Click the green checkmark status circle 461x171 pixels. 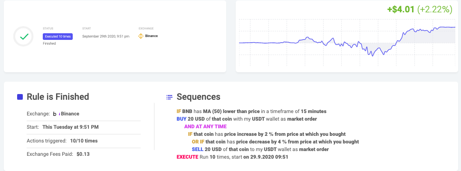(23, 37)
